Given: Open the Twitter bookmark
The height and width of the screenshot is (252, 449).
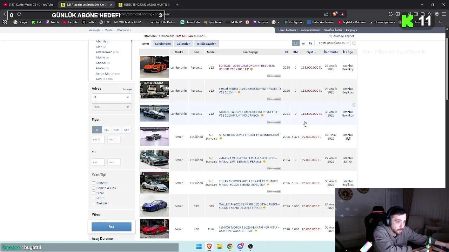Looking at the screenshot, I should 89,22.
